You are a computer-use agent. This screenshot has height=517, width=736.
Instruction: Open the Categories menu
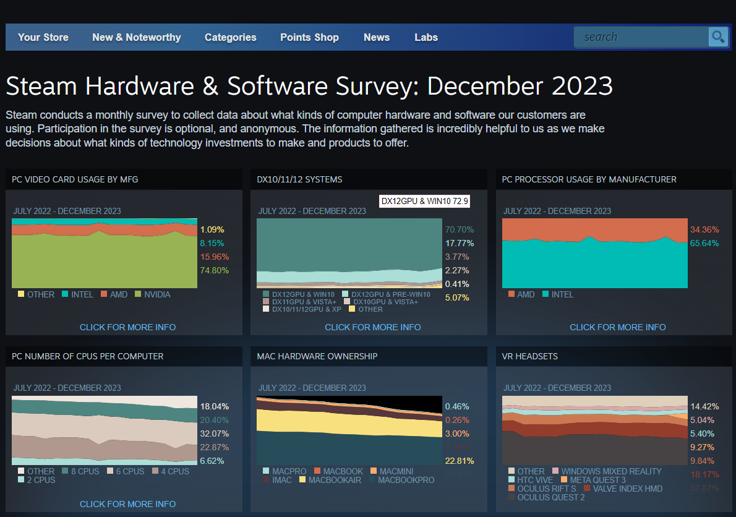tap(231, 37)
